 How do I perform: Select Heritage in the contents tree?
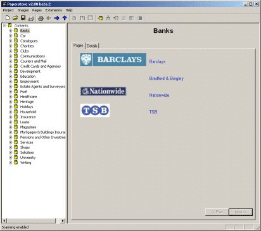pos(27,102)
